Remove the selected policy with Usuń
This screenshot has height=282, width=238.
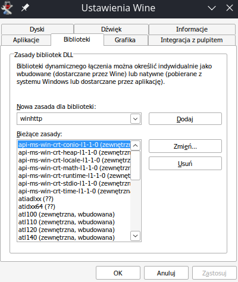click(185, 164)
